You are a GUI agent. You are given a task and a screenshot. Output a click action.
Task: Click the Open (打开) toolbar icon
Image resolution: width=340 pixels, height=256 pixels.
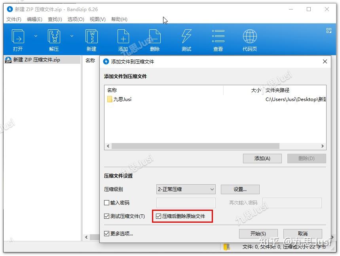pyautogui.click(x=18, y=36)
